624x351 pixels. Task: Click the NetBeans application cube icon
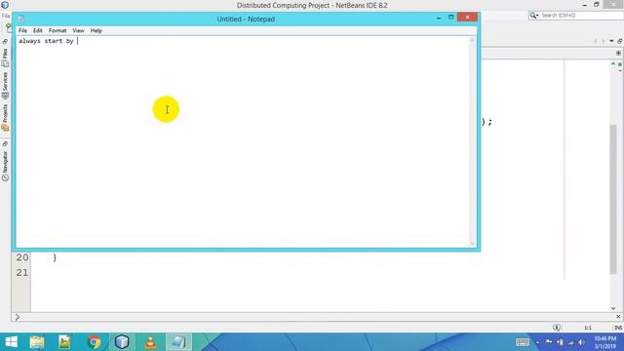(x=5, y=5)
